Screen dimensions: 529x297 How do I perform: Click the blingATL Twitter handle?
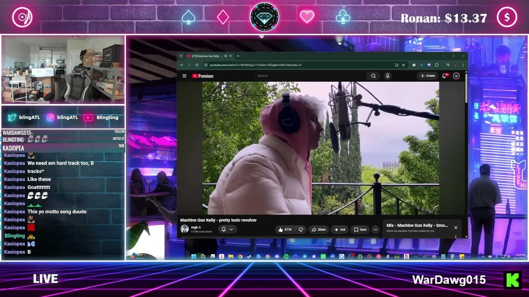[24, 118]
